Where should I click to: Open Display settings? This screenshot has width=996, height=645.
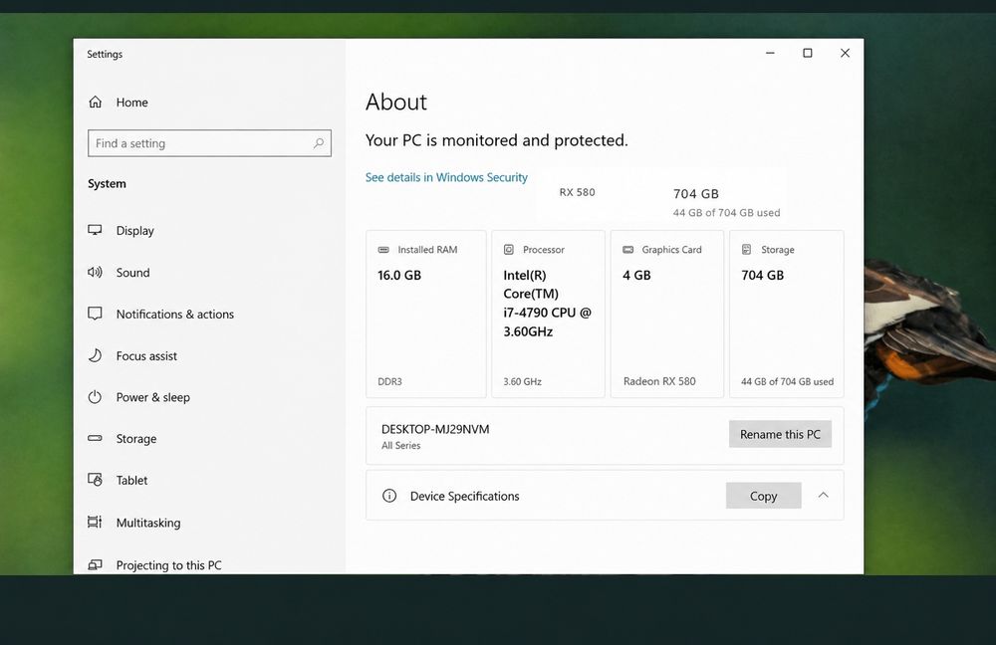pos(134,231)
